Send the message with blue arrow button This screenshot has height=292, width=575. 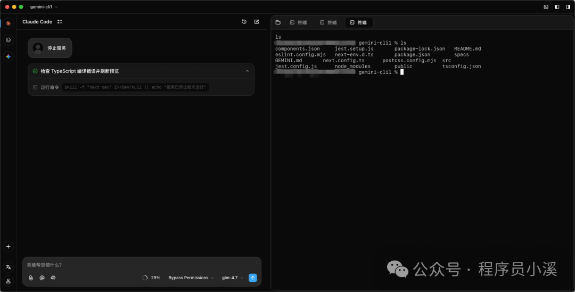click(x=253, y=278)
